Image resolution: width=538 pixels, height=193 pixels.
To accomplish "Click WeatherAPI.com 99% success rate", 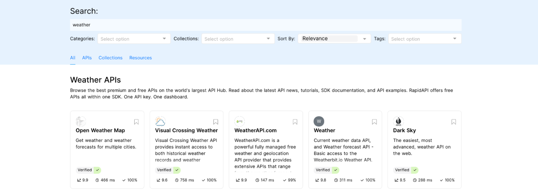I will 290,180.
